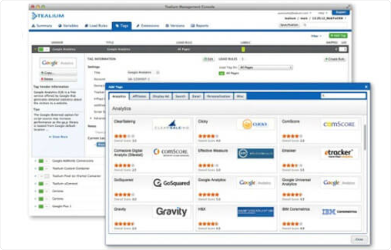
Task: Select the Display Ad tab in Add Tags
Action: click(161, 96)
